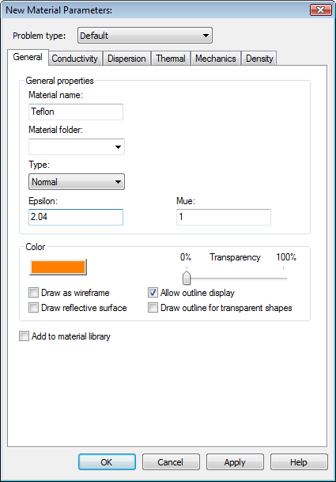Enable Draw reflective surface checkbox
This screenshot has width=336, height=482.
pyautogui.click(x=33, y=307)
